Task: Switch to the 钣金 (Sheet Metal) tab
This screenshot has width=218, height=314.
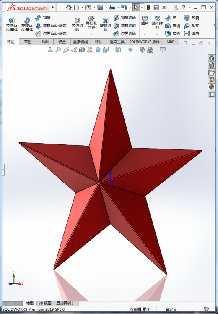Action: [62, 42]
